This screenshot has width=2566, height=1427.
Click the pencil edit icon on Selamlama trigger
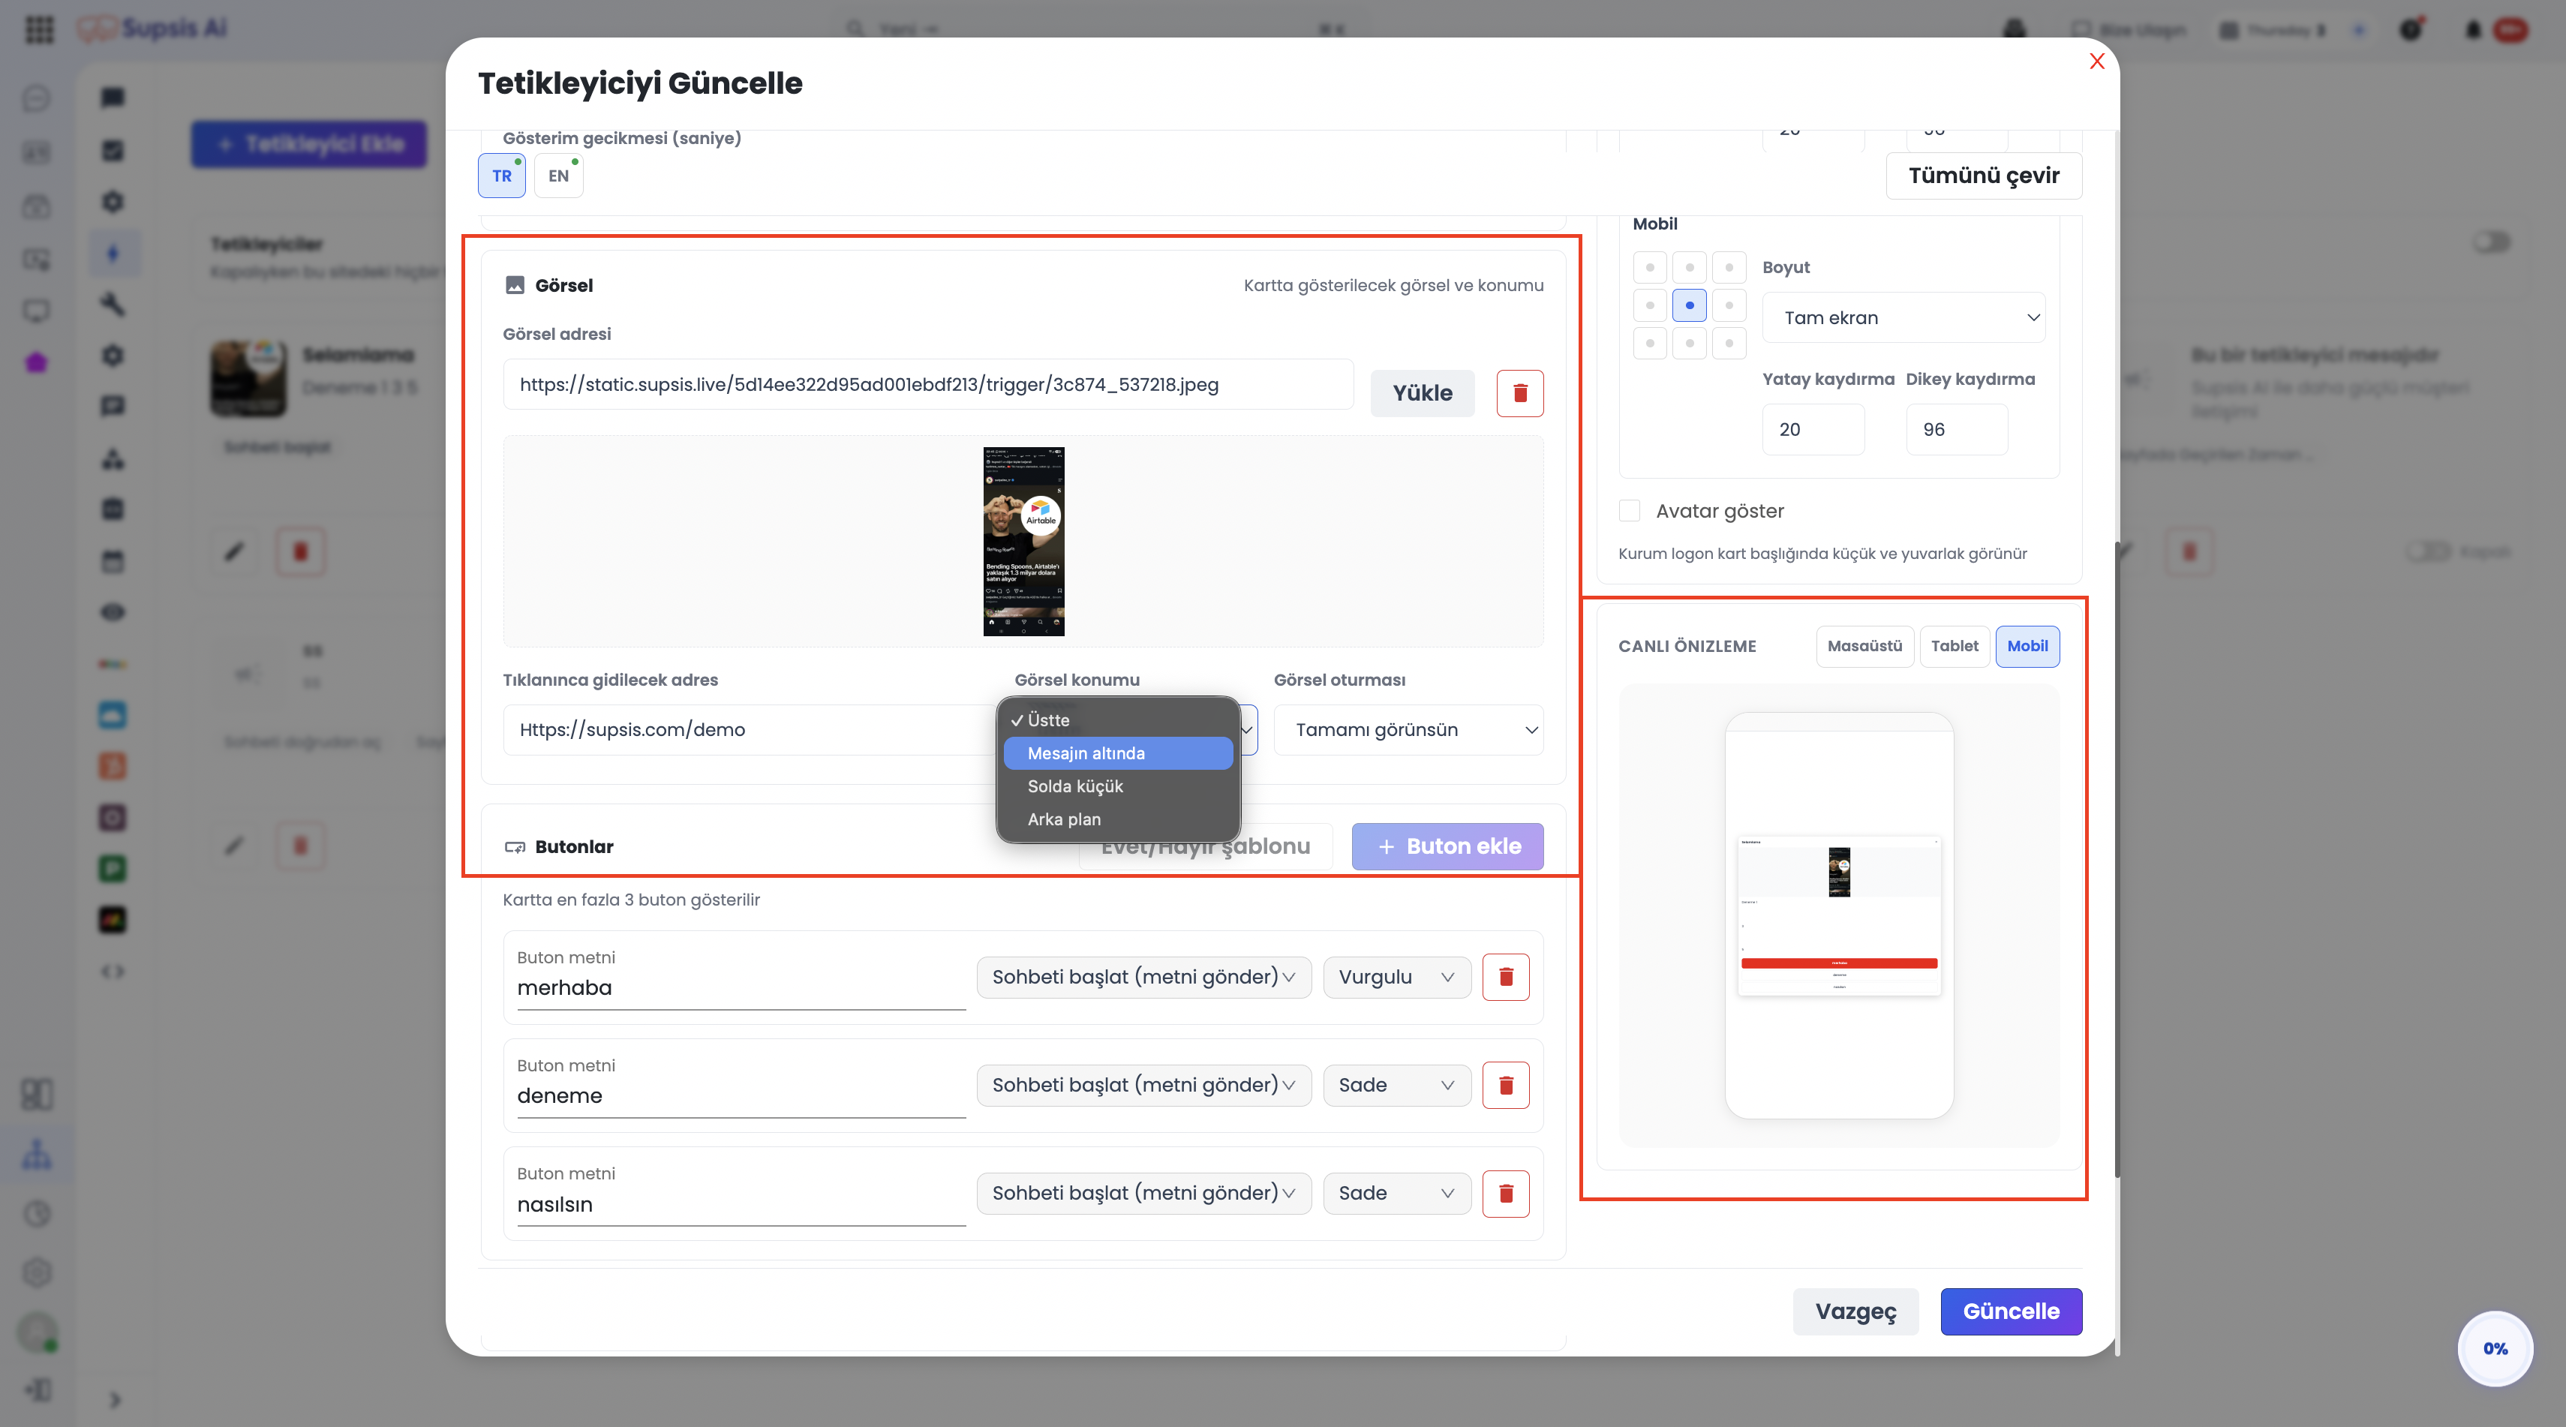(234, 551)
